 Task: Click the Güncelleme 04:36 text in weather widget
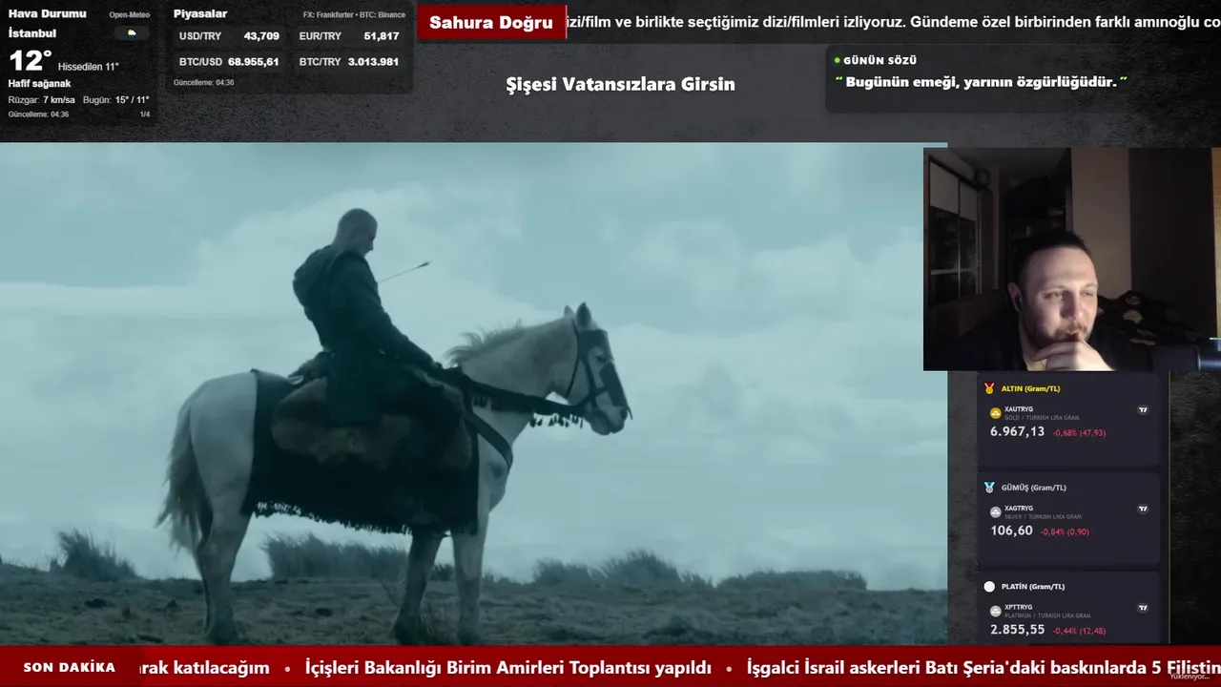pyautogui.click(x=38, y=114)
